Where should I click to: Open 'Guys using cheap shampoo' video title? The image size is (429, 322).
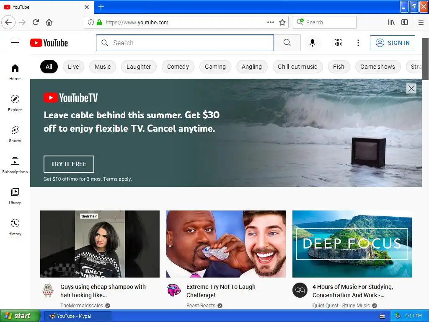[x=103, y=291]
